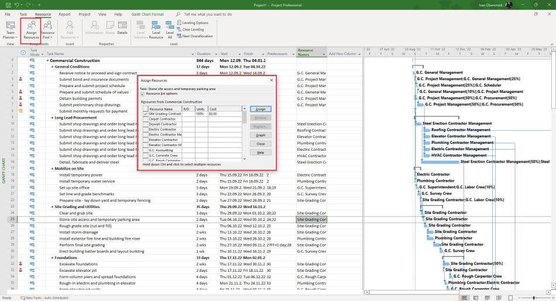Click the Redo arrow icon

coord(28,5)
